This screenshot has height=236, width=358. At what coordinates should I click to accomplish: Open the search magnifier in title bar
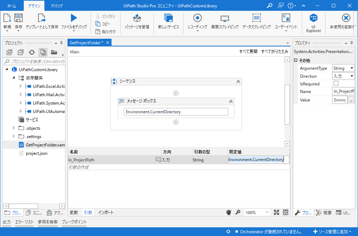[x=270, y=6]
